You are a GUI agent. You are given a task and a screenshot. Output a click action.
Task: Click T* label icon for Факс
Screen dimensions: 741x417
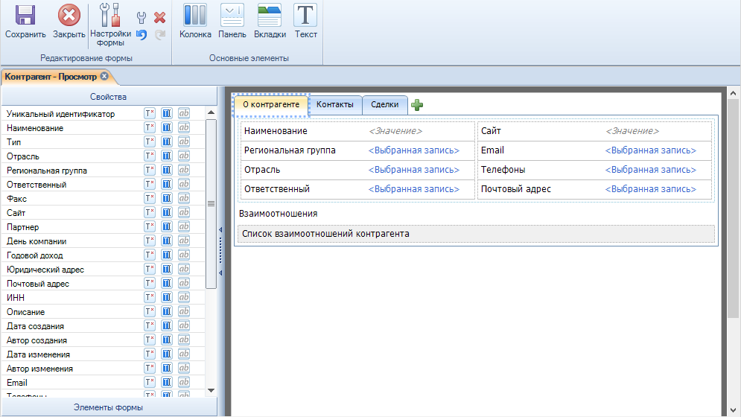point(150,199)
